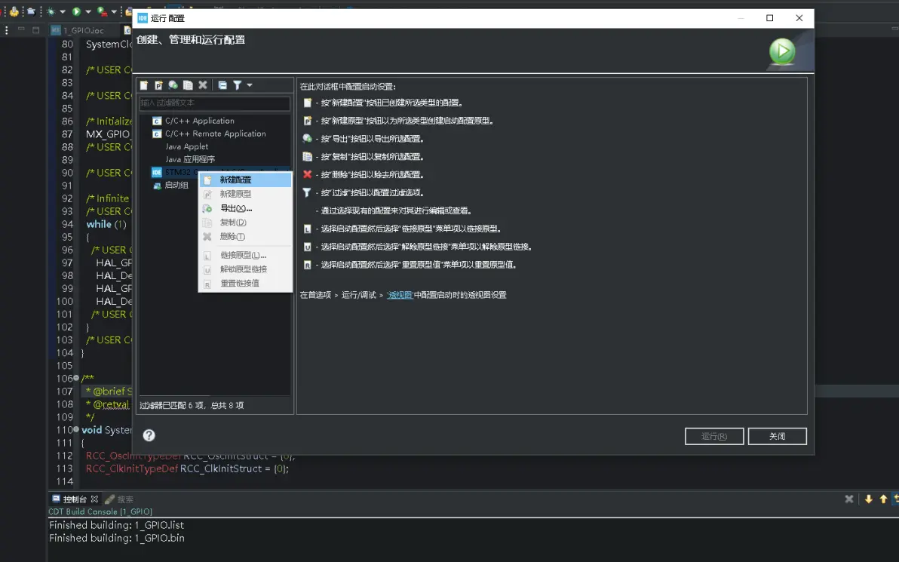Choose 重置链接值 from the context menu

pos(245,284)
